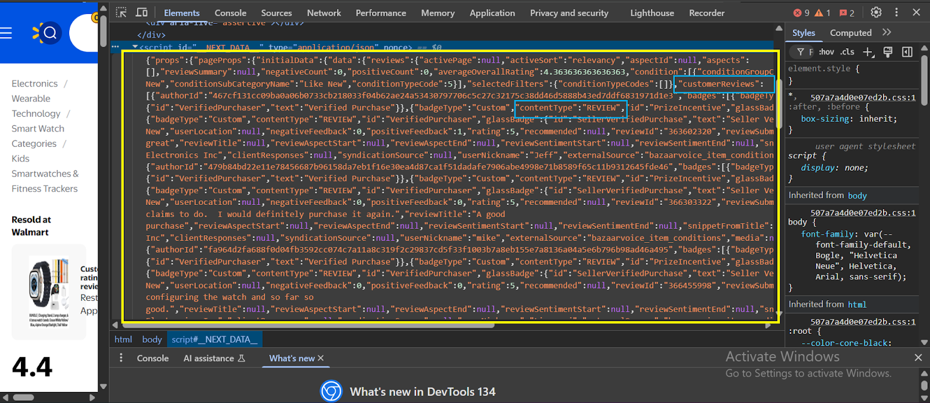The height and width of the screenshot is (403, 930).
Task: Toggle the device toolbar icon
Action: tap(141, 12)
